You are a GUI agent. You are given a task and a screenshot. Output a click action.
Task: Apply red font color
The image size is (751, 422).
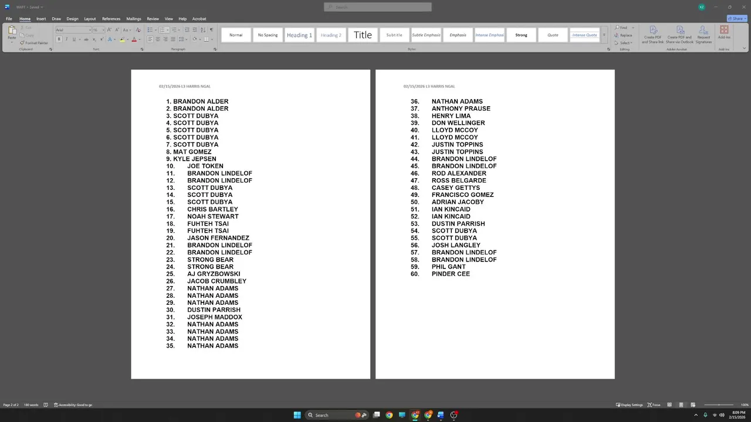pos(134,39)
